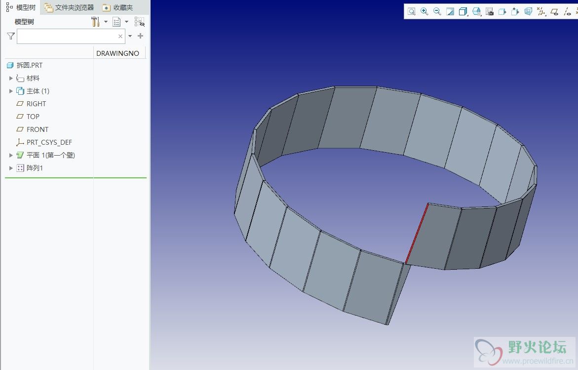The height and width of the screenshot is (370, 578).
Task: Click the red highlighted edge on model
Action: 417,234
